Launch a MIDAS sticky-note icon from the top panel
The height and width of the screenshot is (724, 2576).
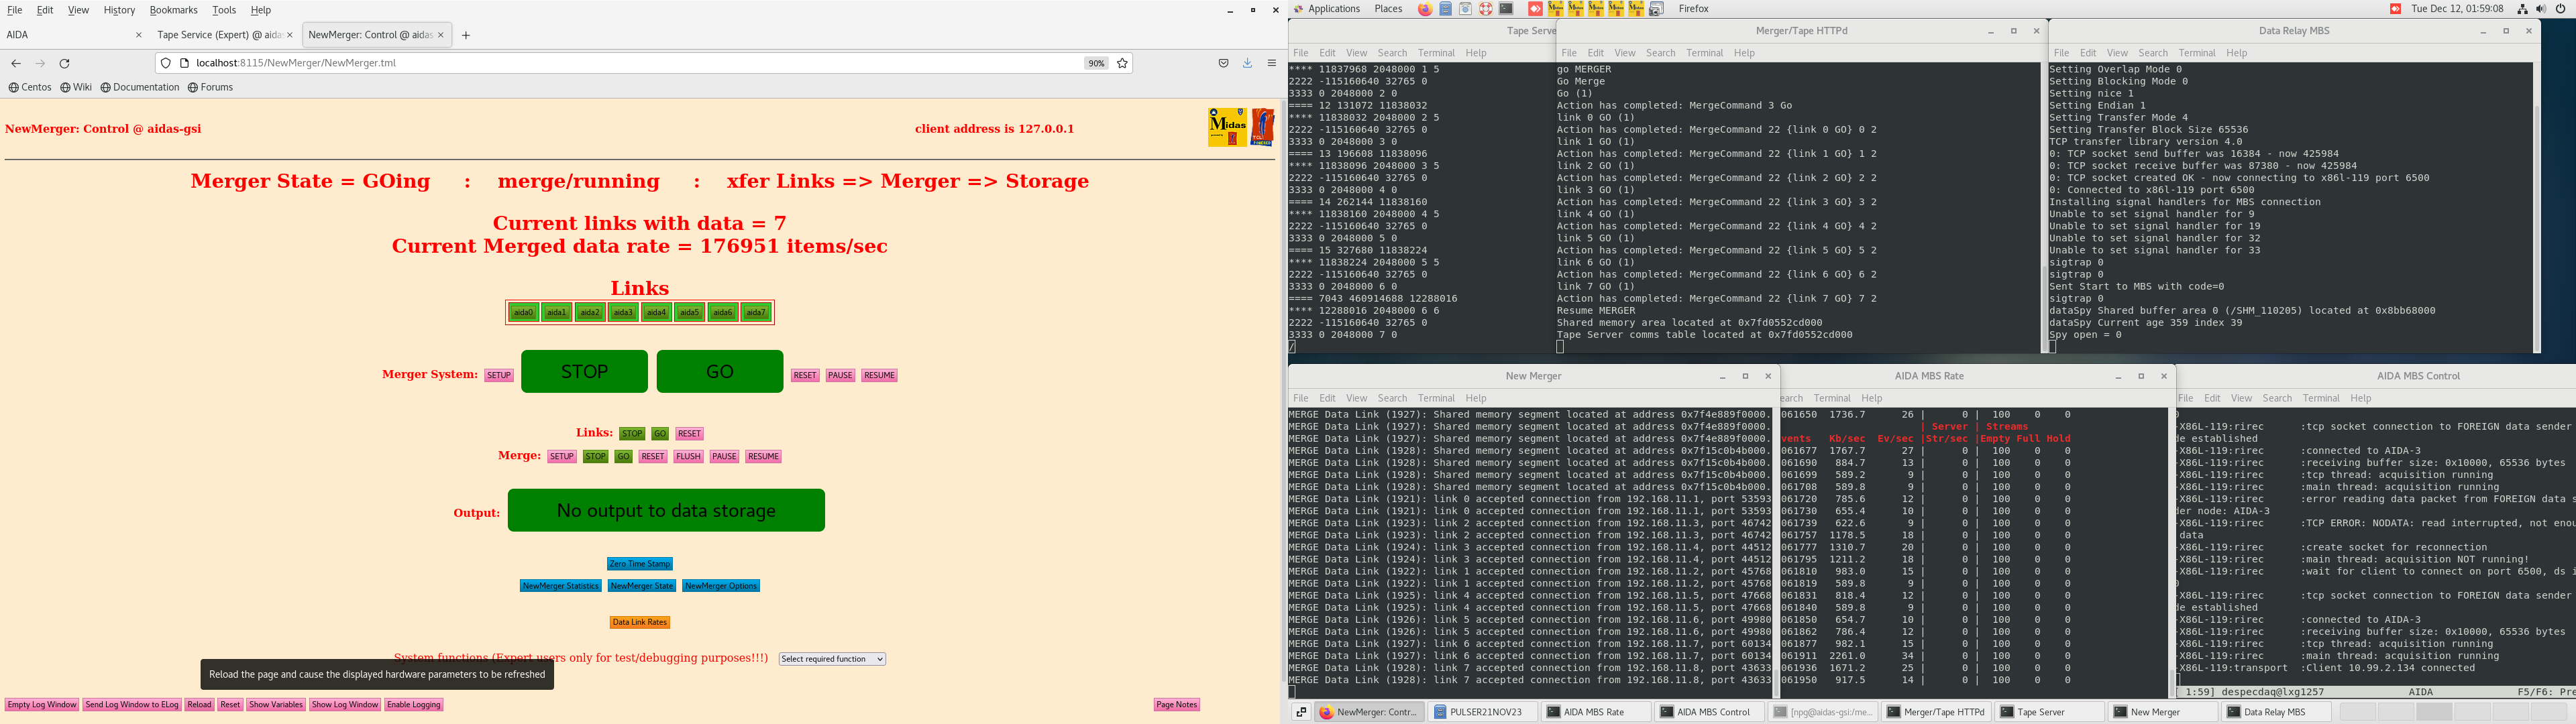click(x=1556, y=9)
